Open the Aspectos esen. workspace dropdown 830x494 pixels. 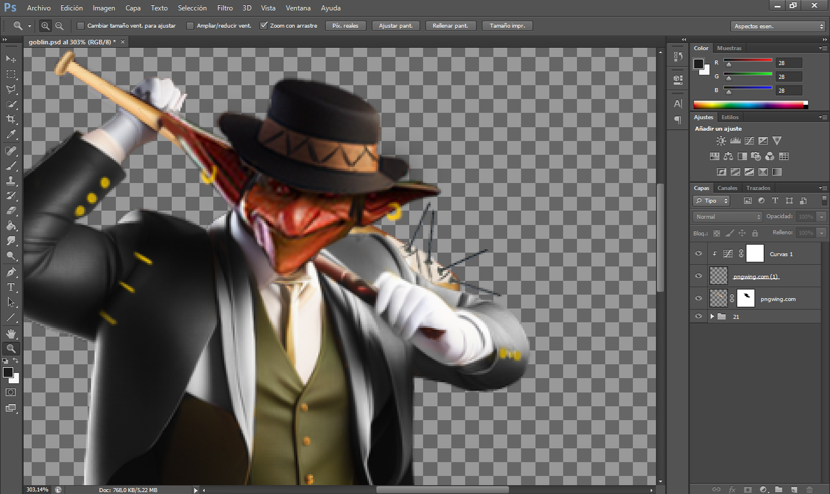[x=777, y=27]
